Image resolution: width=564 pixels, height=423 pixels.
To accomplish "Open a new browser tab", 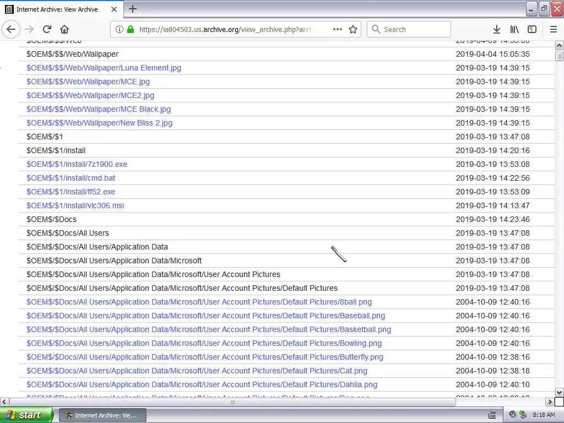I will [133, 9].
